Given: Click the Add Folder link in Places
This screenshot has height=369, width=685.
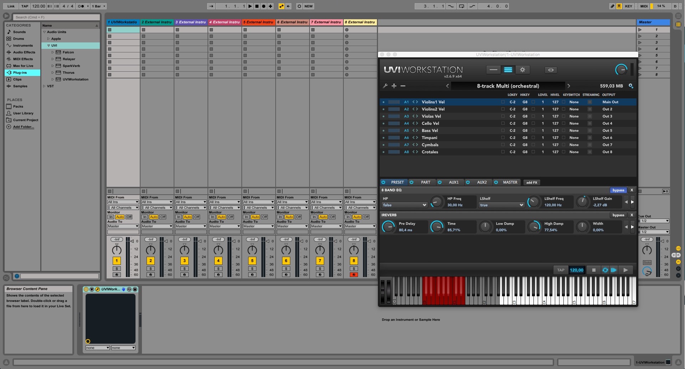Looking at the screenshot, I should [24, 127].
